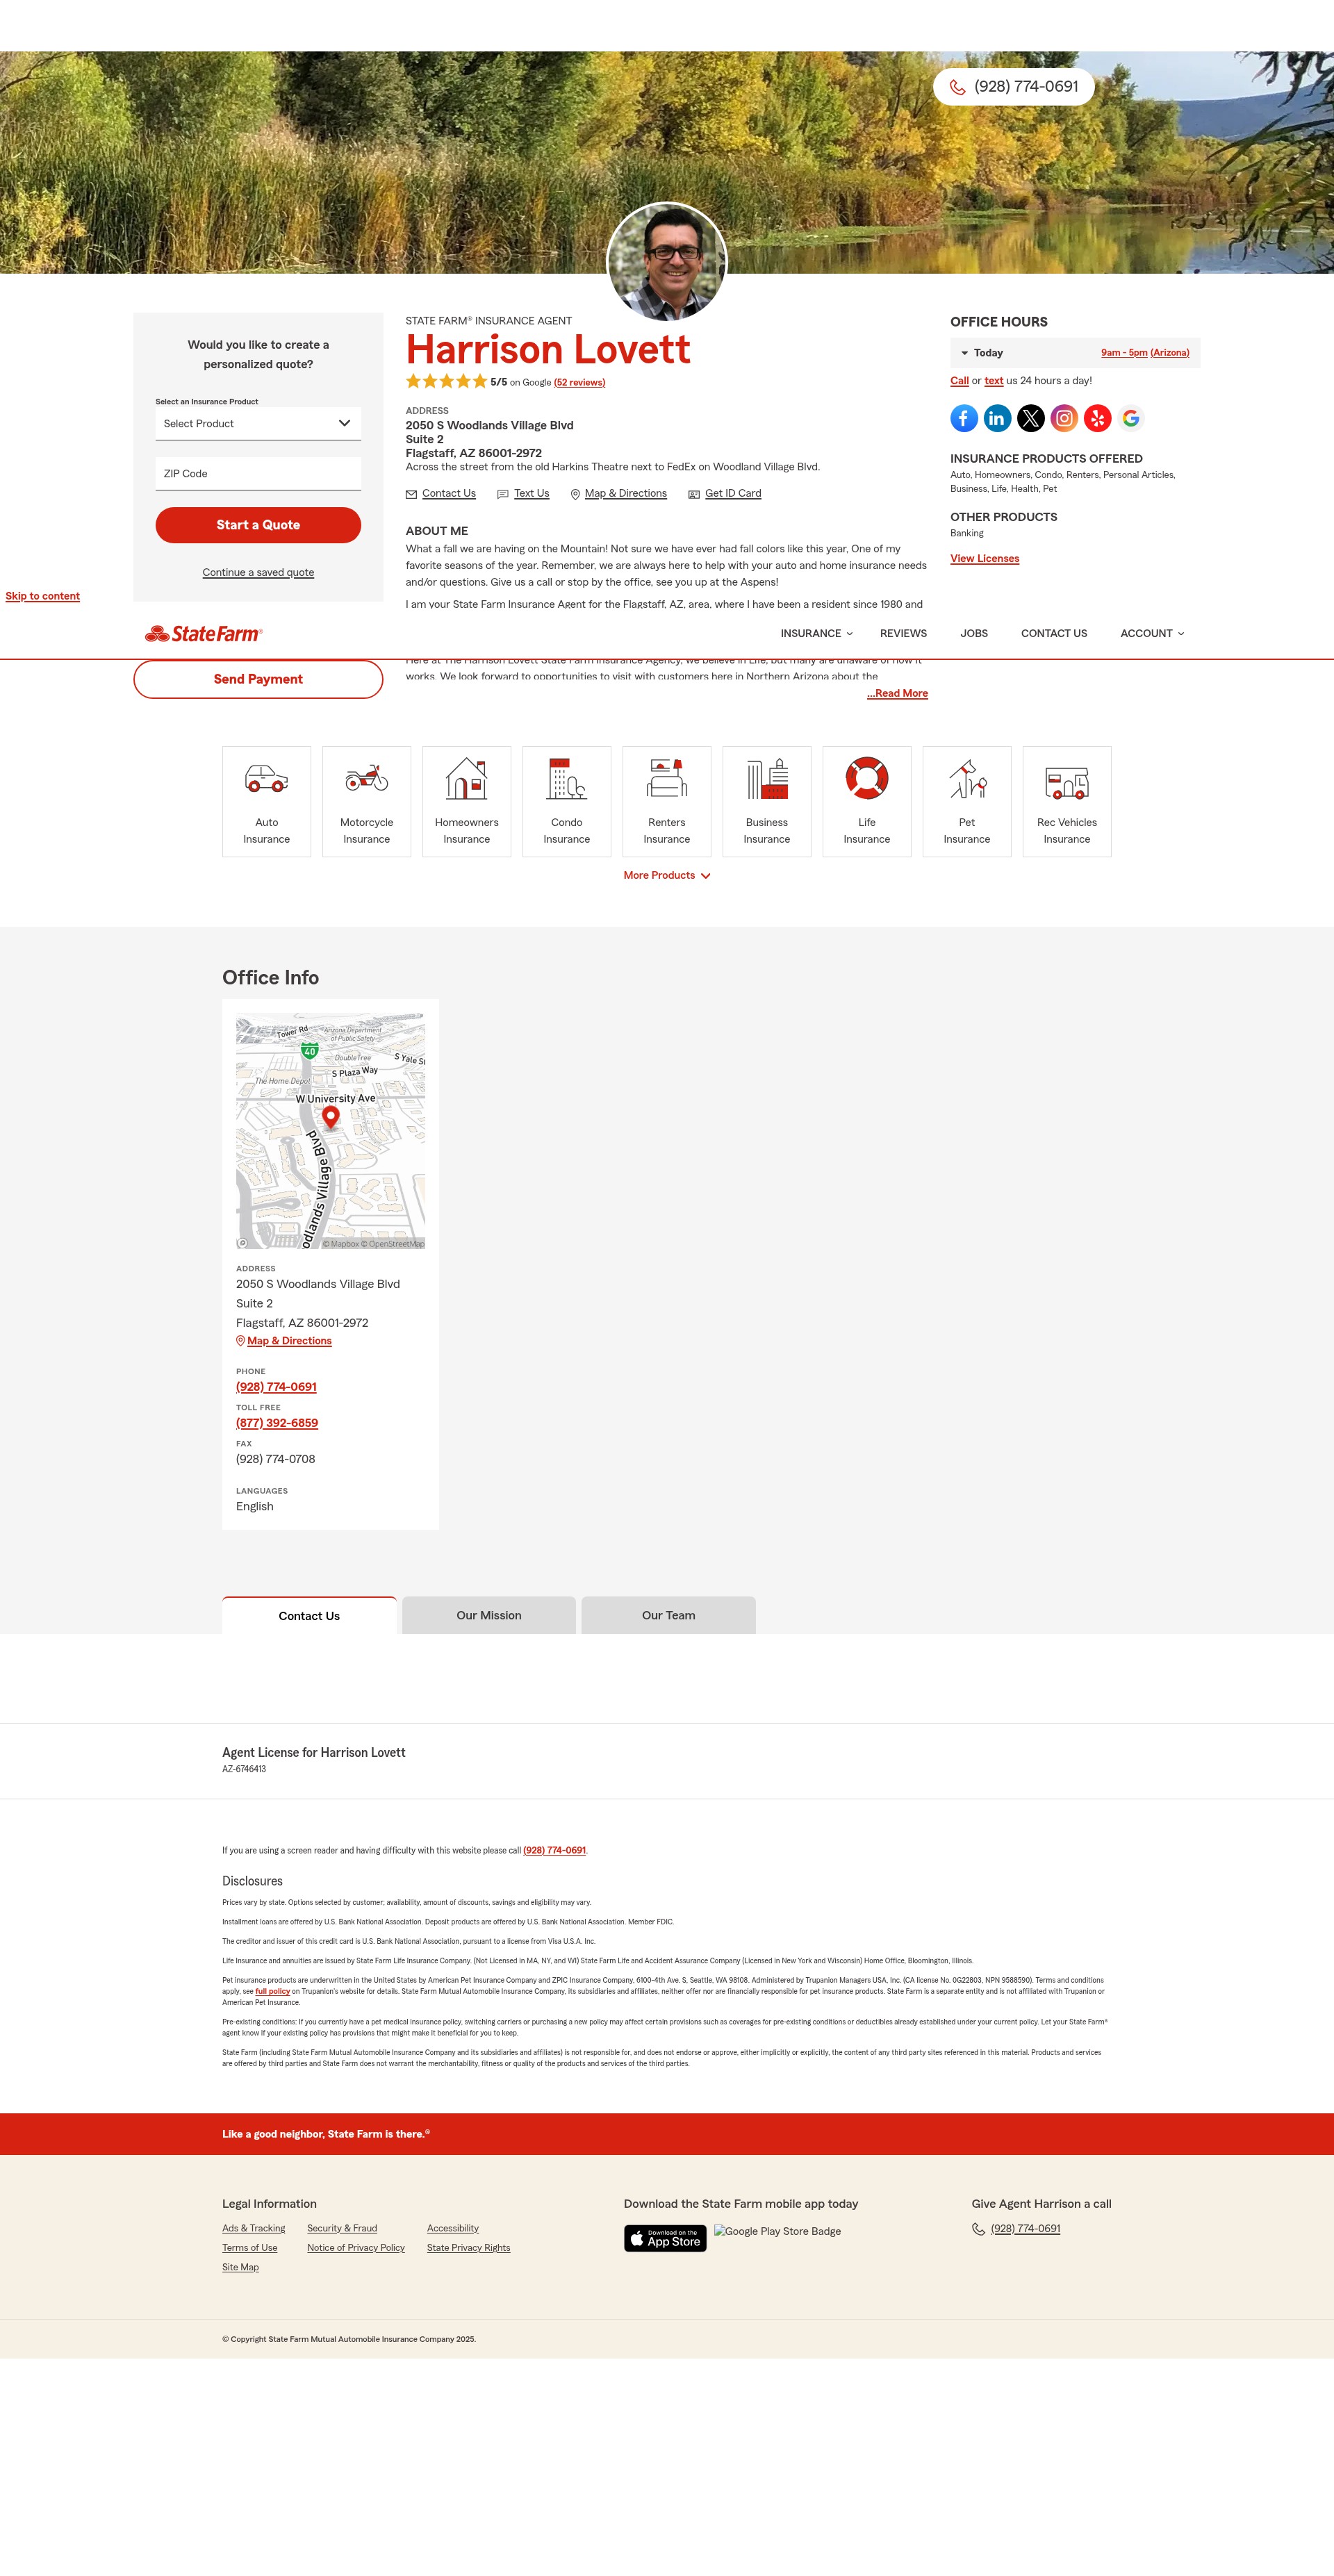This screenshot has height=2576, width=1334.
Task: Open the Account navigation menu
Action: point(1152,633)
